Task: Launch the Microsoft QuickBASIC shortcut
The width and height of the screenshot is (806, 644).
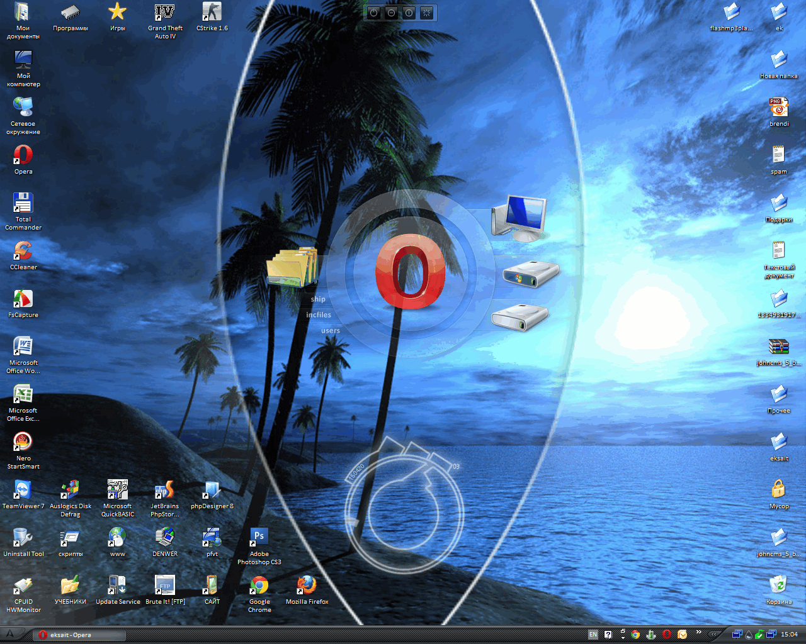Action: click(118, 498)
